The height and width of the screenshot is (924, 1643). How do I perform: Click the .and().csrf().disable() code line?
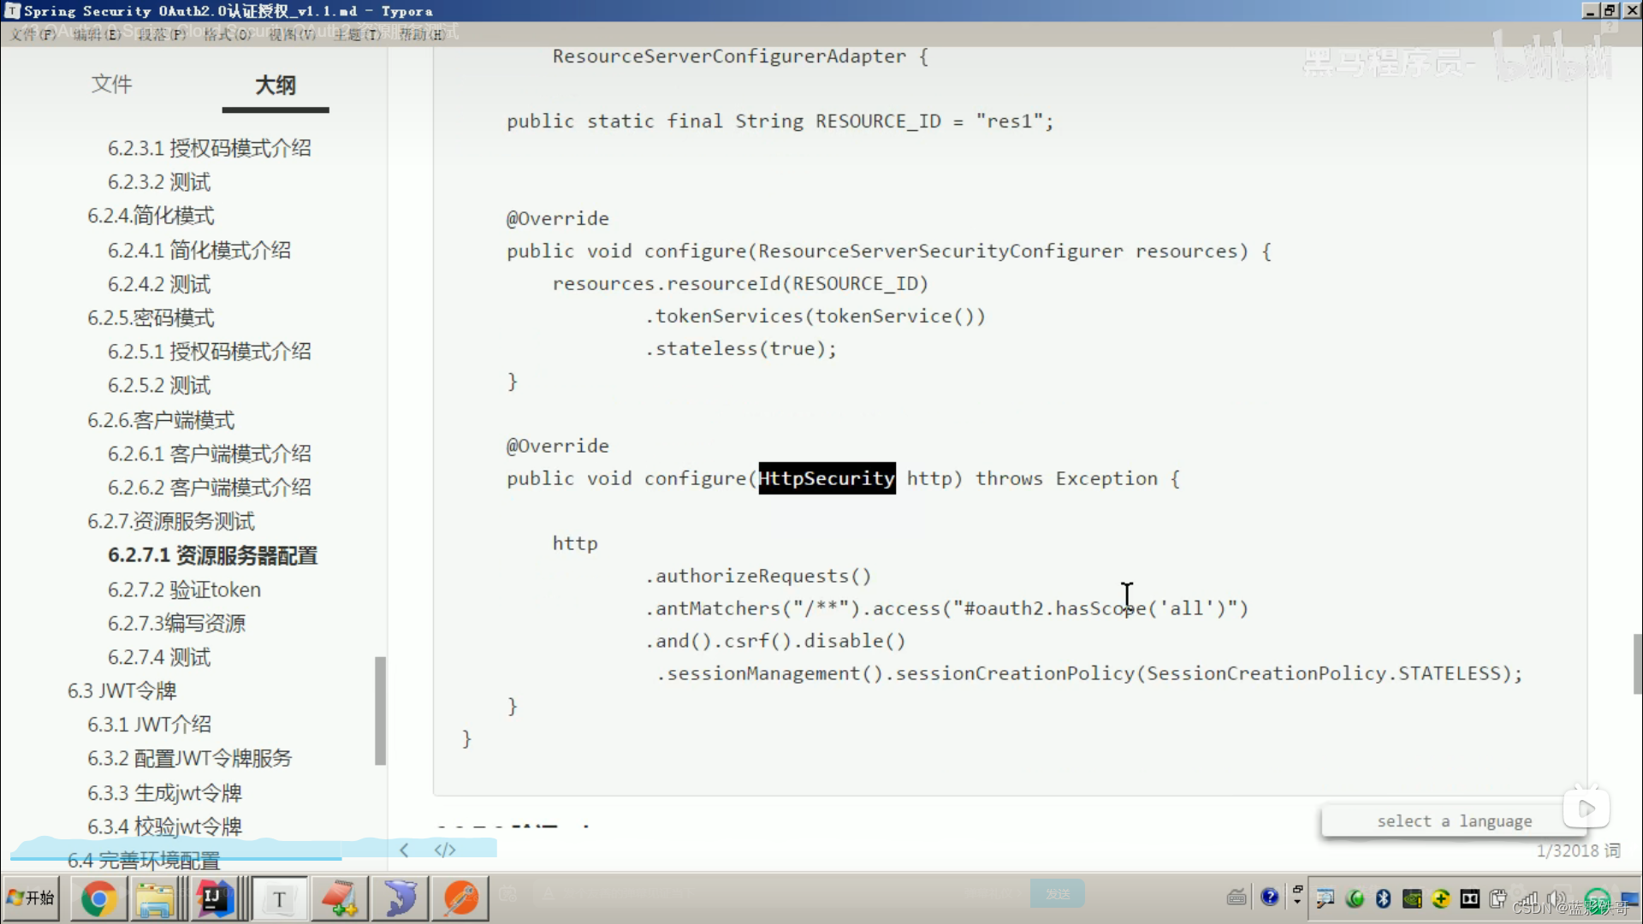(775, 642)
